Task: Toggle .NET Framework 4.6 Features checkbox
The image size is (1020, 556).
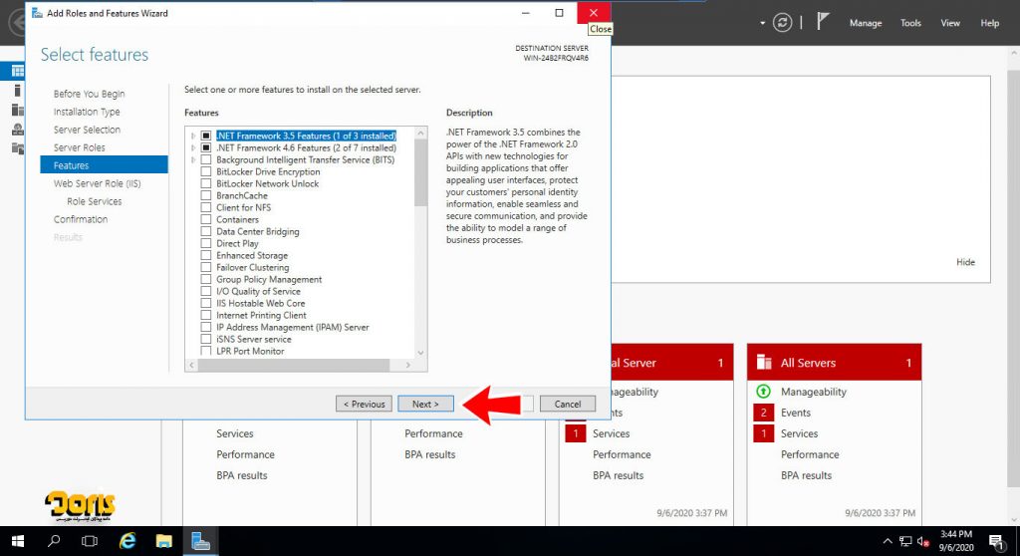Action: 205,147
